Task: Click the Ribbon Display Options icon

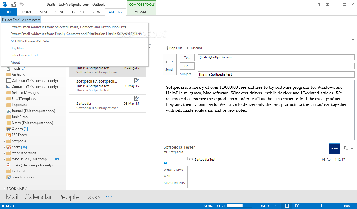Action: [328, 4]
